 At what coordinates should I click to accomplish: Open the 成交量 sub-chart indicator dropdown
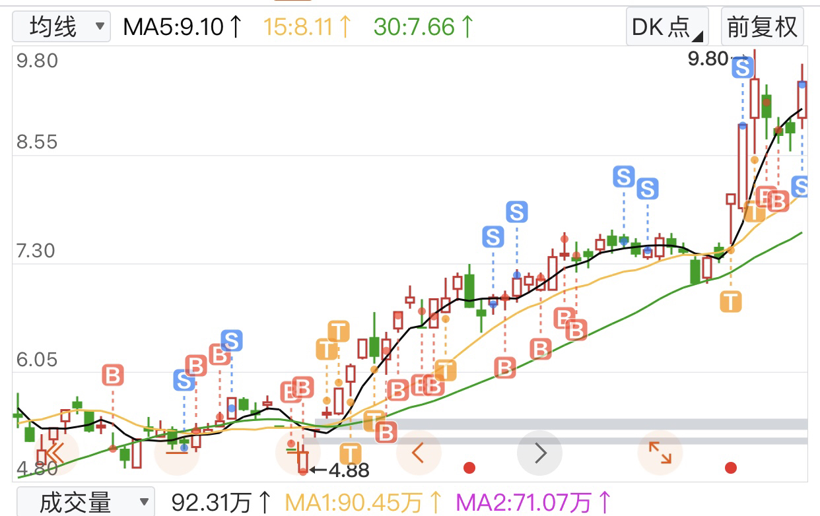point(85,503)
